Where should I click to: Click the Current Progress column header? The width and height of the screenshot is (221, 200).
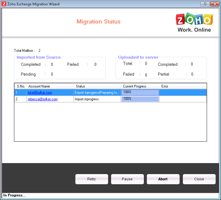click(135, 86)
